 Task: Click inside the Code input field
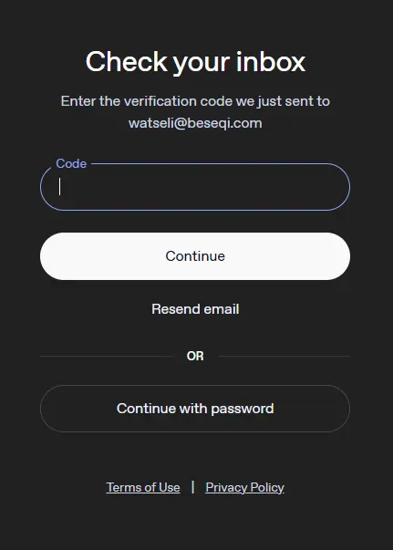195,187
